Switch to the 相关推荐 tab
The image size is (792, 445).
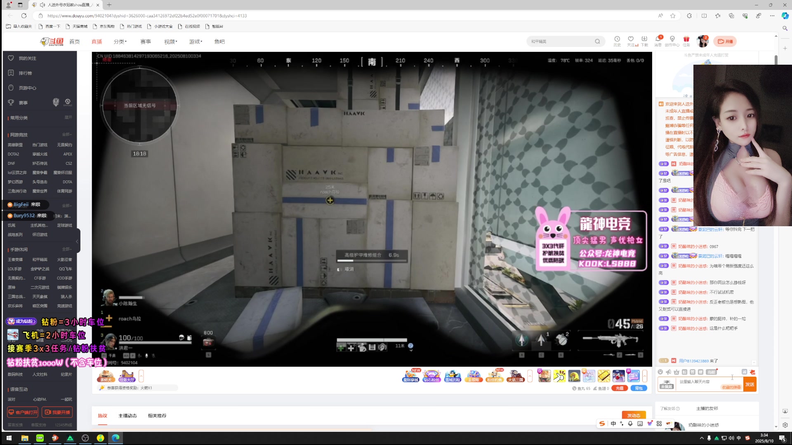157,416
